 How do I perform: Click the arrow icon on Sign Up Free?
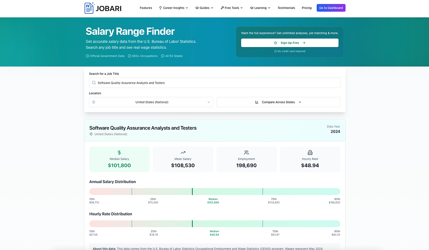(x=304, y=43)
